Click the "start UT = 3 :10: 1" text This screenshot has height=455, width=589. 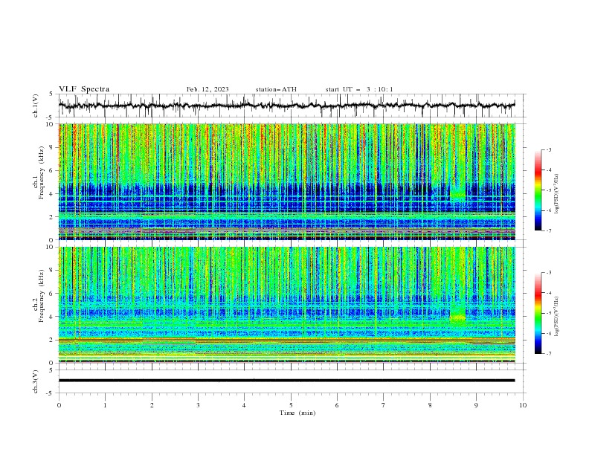point(359,89)
